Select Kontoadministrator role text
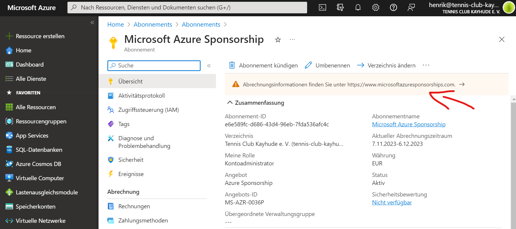 [x=249, y=163]
